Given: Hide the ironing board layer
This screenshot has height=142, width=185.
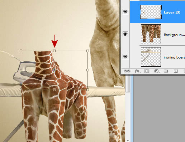Looking at the screenshot, I should tap(125, 56).
